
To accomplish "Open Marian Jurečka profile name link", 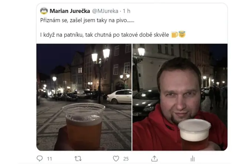I will point(70,11).
